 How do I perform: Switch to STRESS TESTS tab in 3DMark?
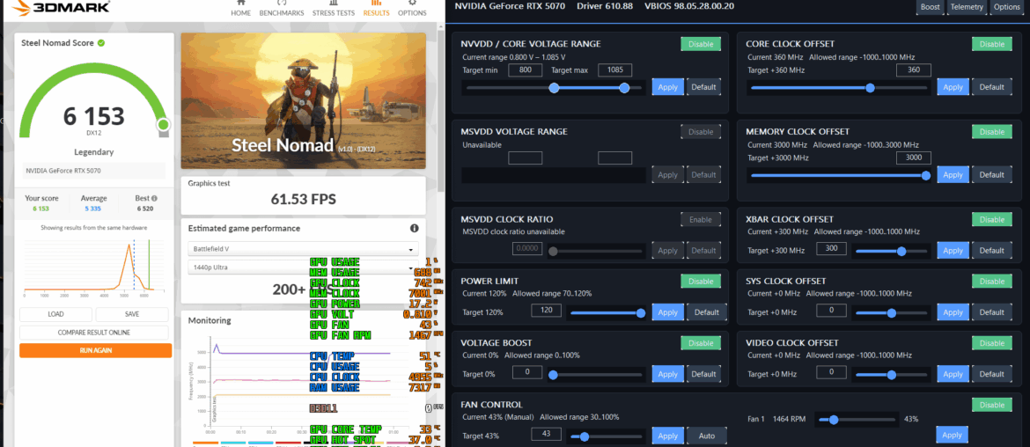333,9
